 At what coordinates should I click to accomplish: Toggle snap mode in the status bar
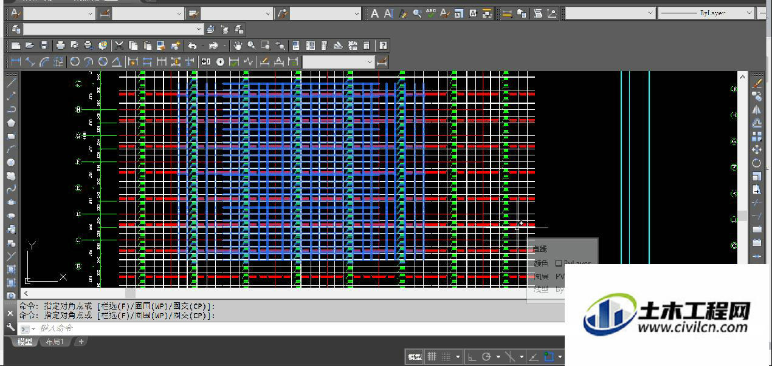coord(446,357)
